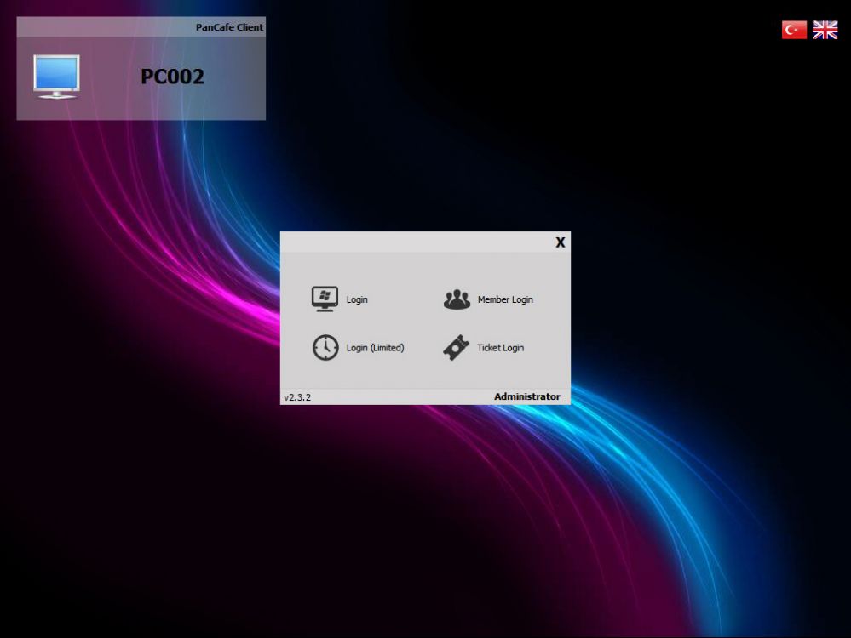Click the ticket icon
The height and width of the screenshot is (638, 851).
point(456,347)
